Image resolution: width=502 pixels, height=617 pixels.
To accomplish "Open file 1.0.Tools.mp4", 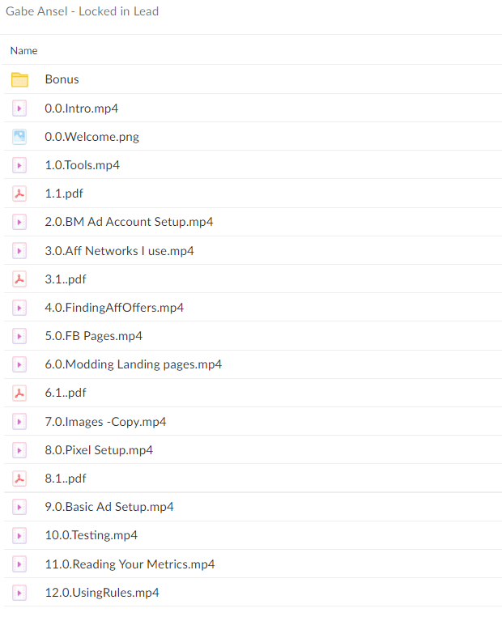I will (x=83, y=165).
